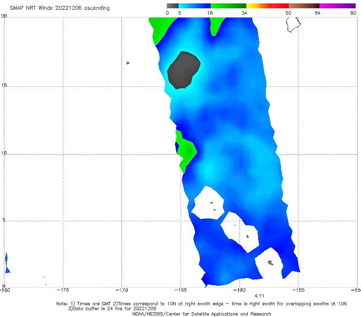The image size is (361, 317).
Task: Click the longitude label '-160'
Action: [239, 290]
